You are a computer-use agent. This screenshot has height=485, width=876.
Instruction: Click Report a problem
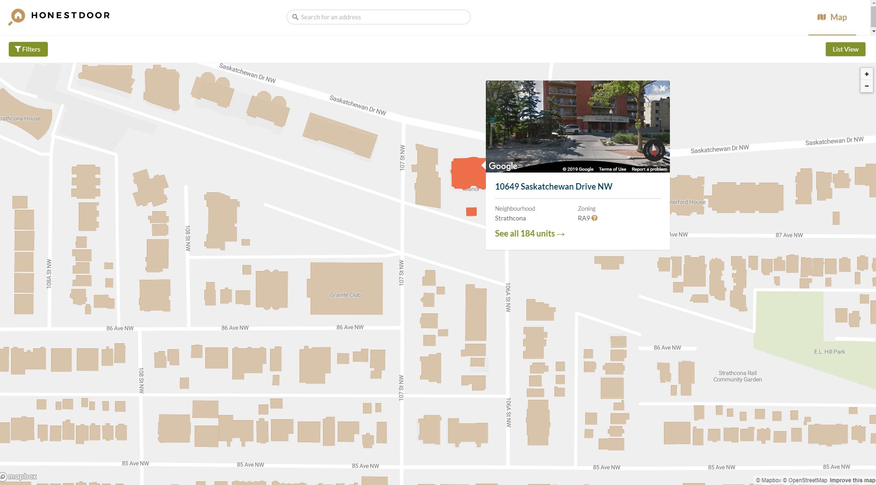(649, 169)
